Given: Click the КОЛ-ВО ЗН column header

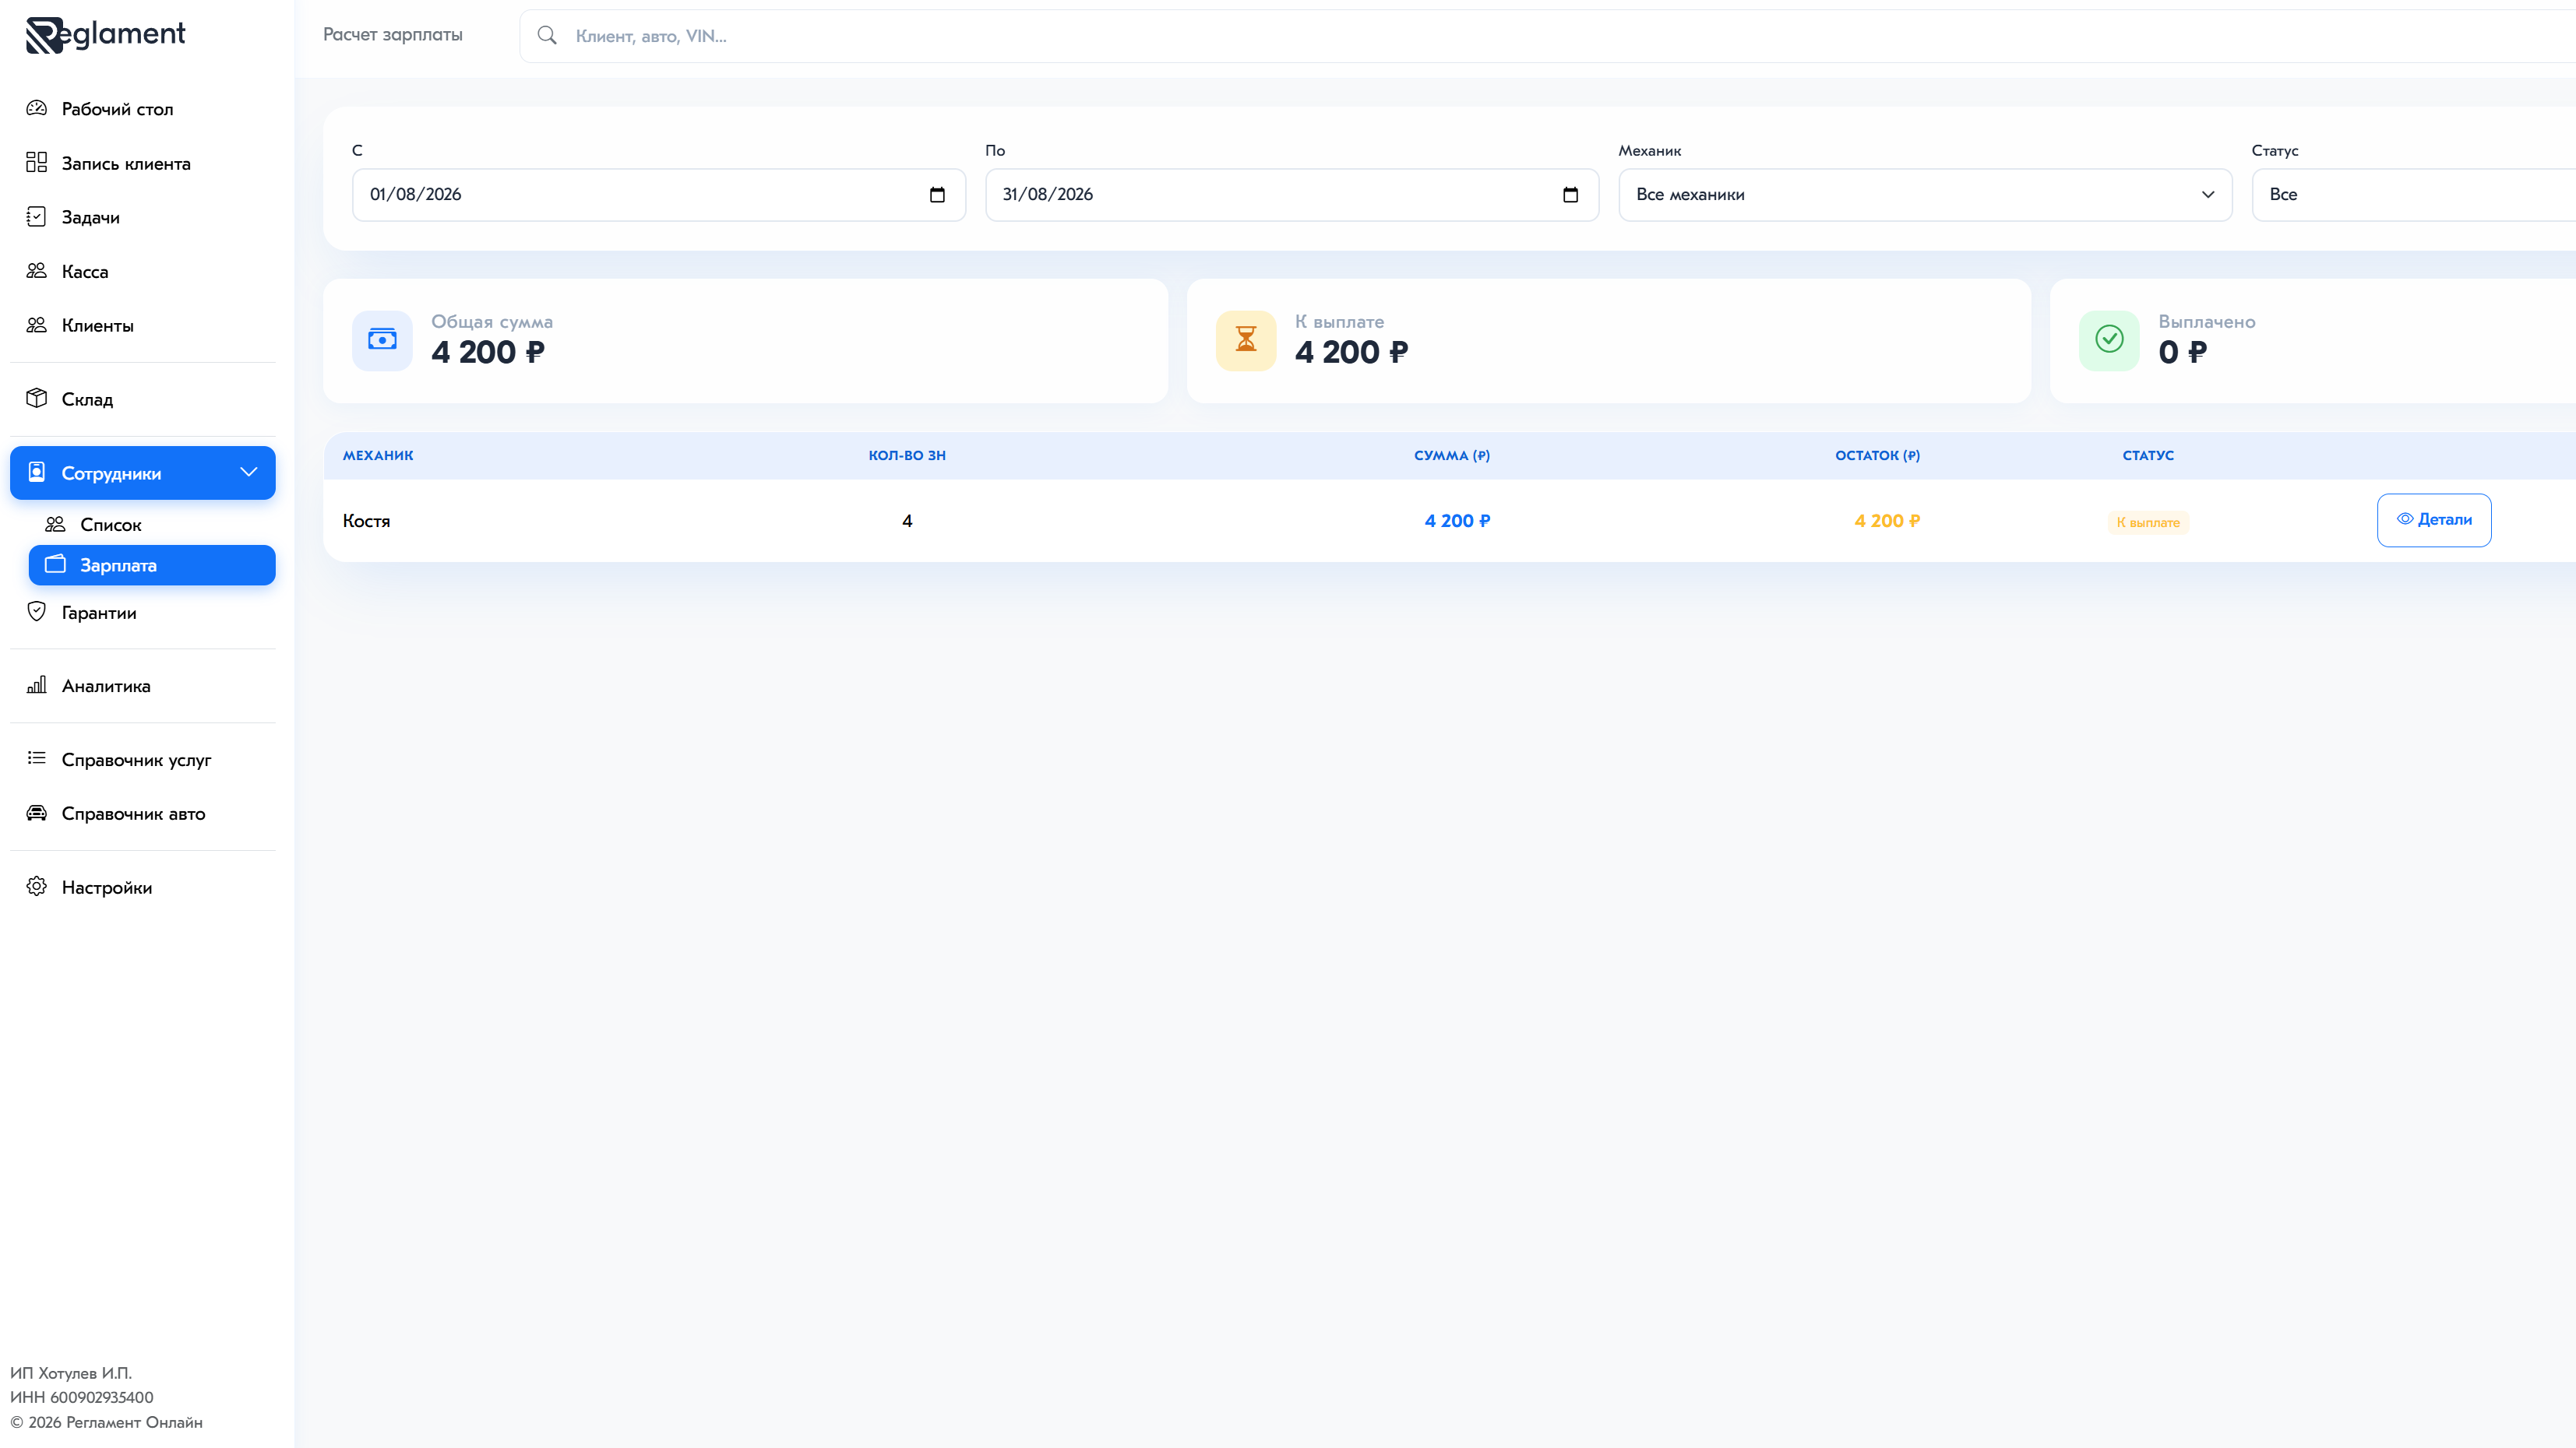Looking at the screenshot, I should [907, 455].
